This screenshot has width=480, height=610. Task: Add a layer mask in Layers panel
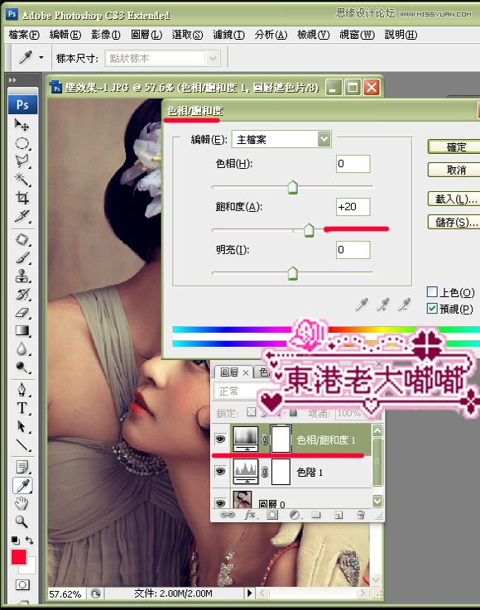coord(272,515)
